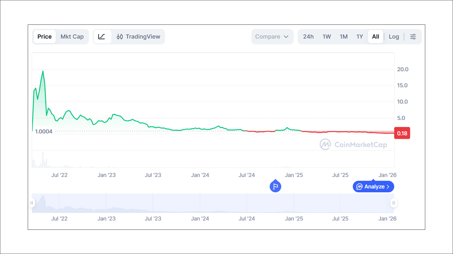
Task: Open the Compare dropdown
Action: [272, 37]
